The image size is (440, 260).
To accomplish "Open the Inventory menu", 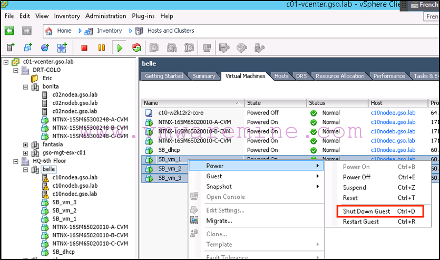I will point(67,16).
